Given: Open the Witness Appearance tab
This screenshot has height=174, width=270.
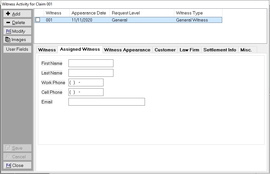Looking at the screenshot, I should [127, 50].
